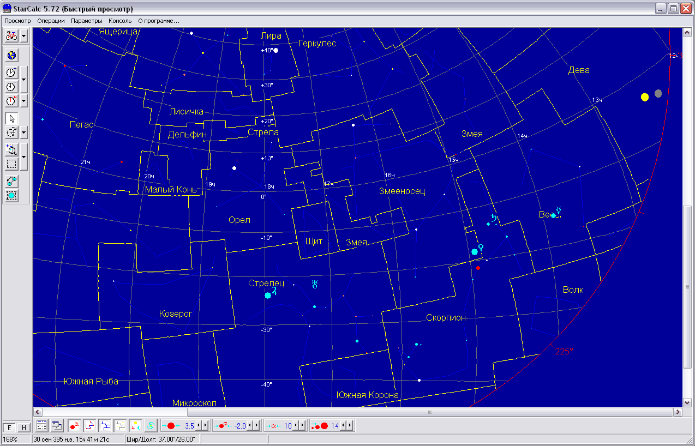
Task: Expand dropdown beside rotate tool
Action: (24, 132)
